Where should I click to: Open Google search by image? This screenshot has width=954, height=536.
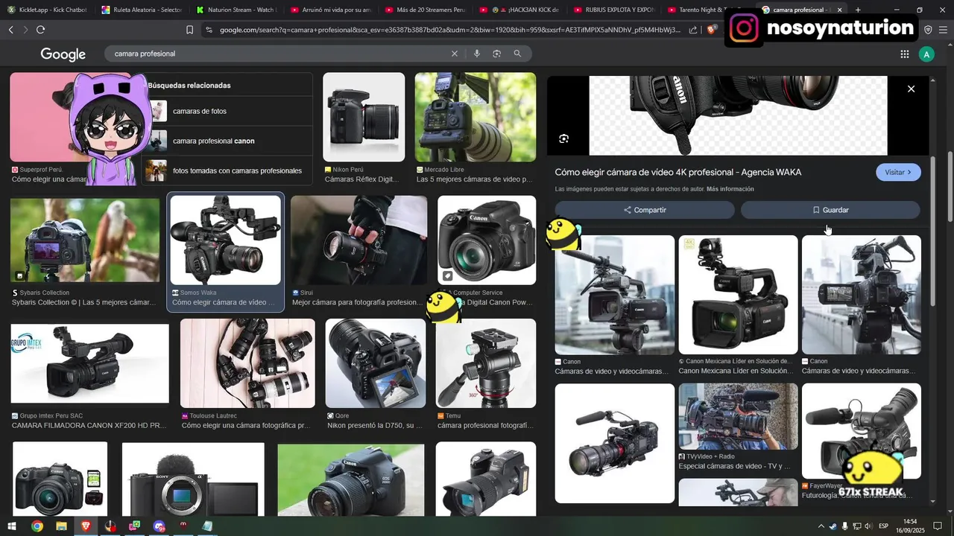pyautogui.click(x=496, y=54)
